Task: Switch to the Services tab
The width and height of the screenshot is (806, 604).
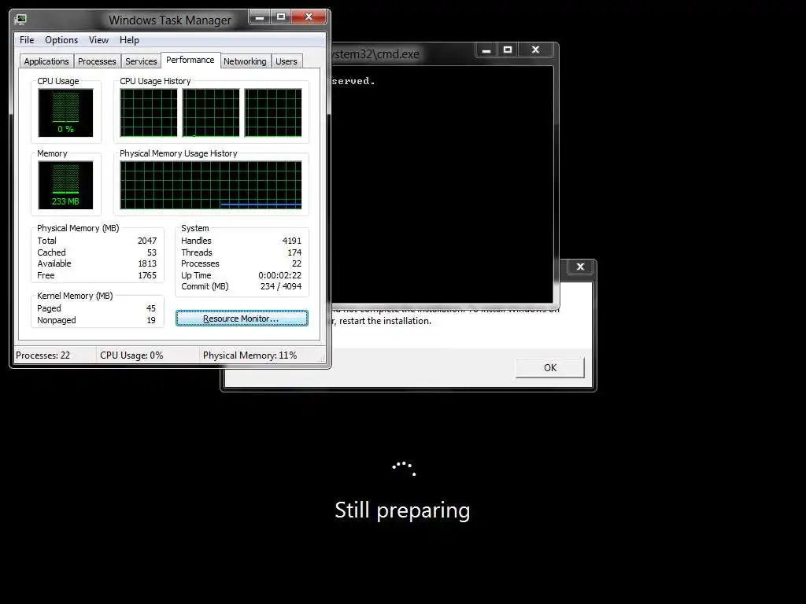Action: (x=141, y=61)
